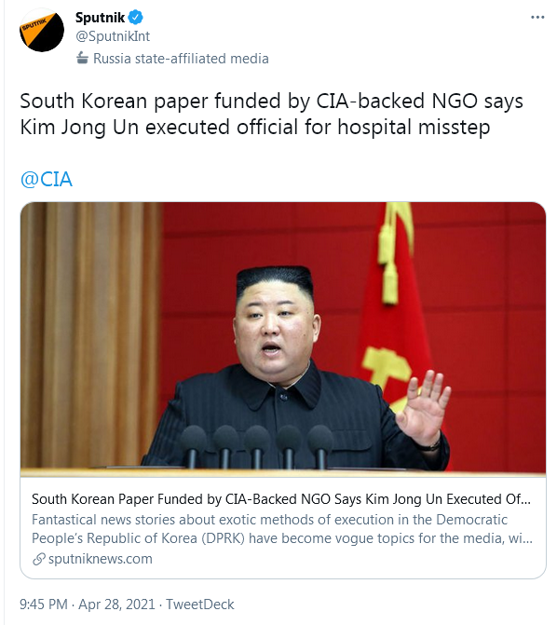Click the Sputnik profile avatar logo
This screenshot has height=625, width=557.
[x=42, y=30]
